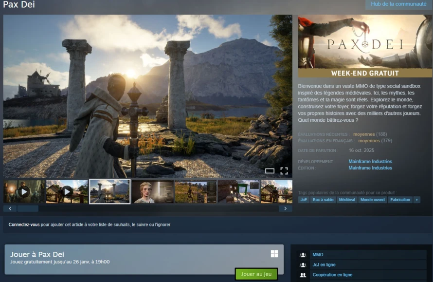Click the JcJ en ligne icon

(303, 265)
